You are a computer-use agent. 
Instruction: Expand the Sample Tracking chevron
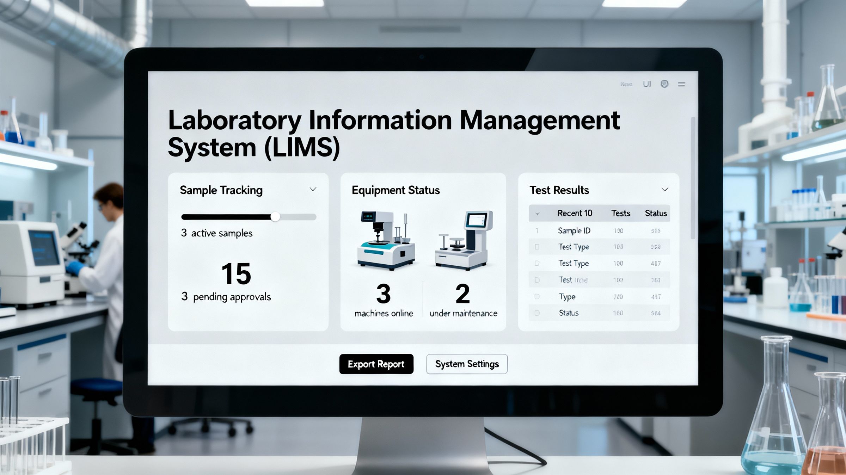click(x=313, y=190)
